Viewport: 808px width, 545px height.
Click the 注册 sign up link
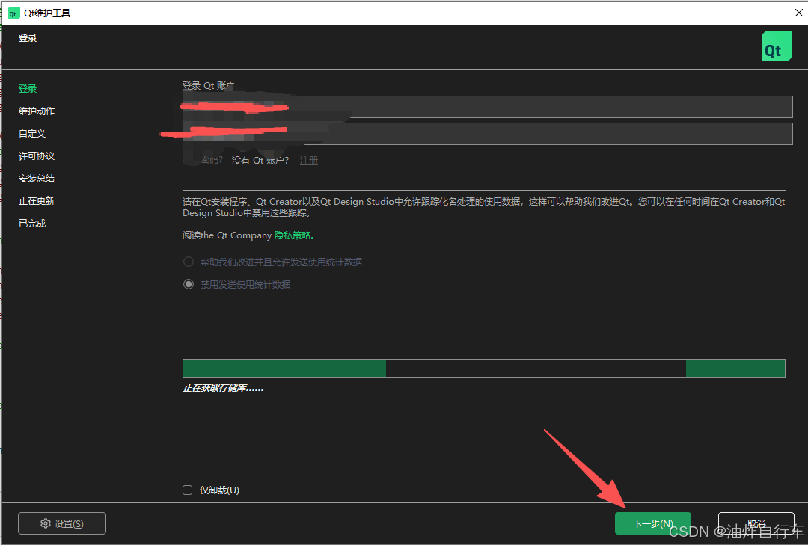click(x=309, y=161)
